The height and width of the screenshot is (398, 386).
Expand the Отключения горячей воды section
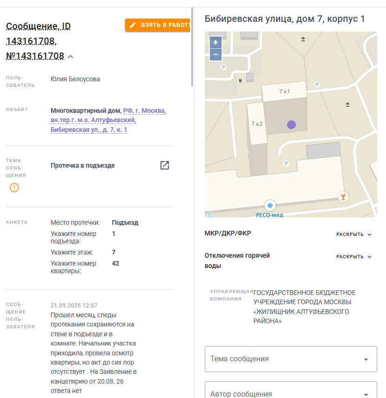click(354, 257)
